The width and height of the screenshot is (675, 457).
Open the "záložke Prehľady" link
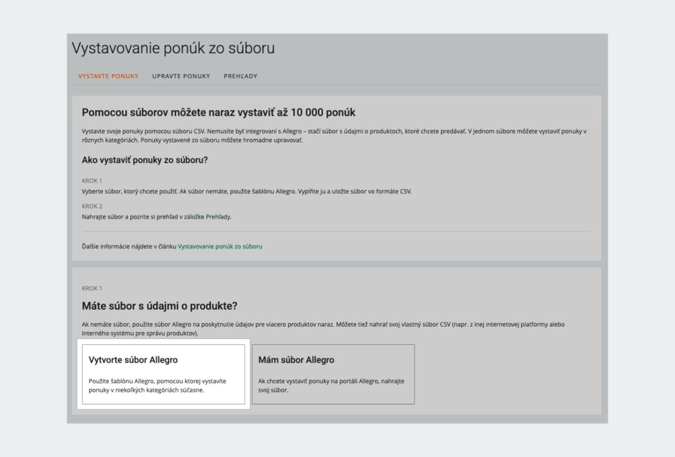[208, 216]
